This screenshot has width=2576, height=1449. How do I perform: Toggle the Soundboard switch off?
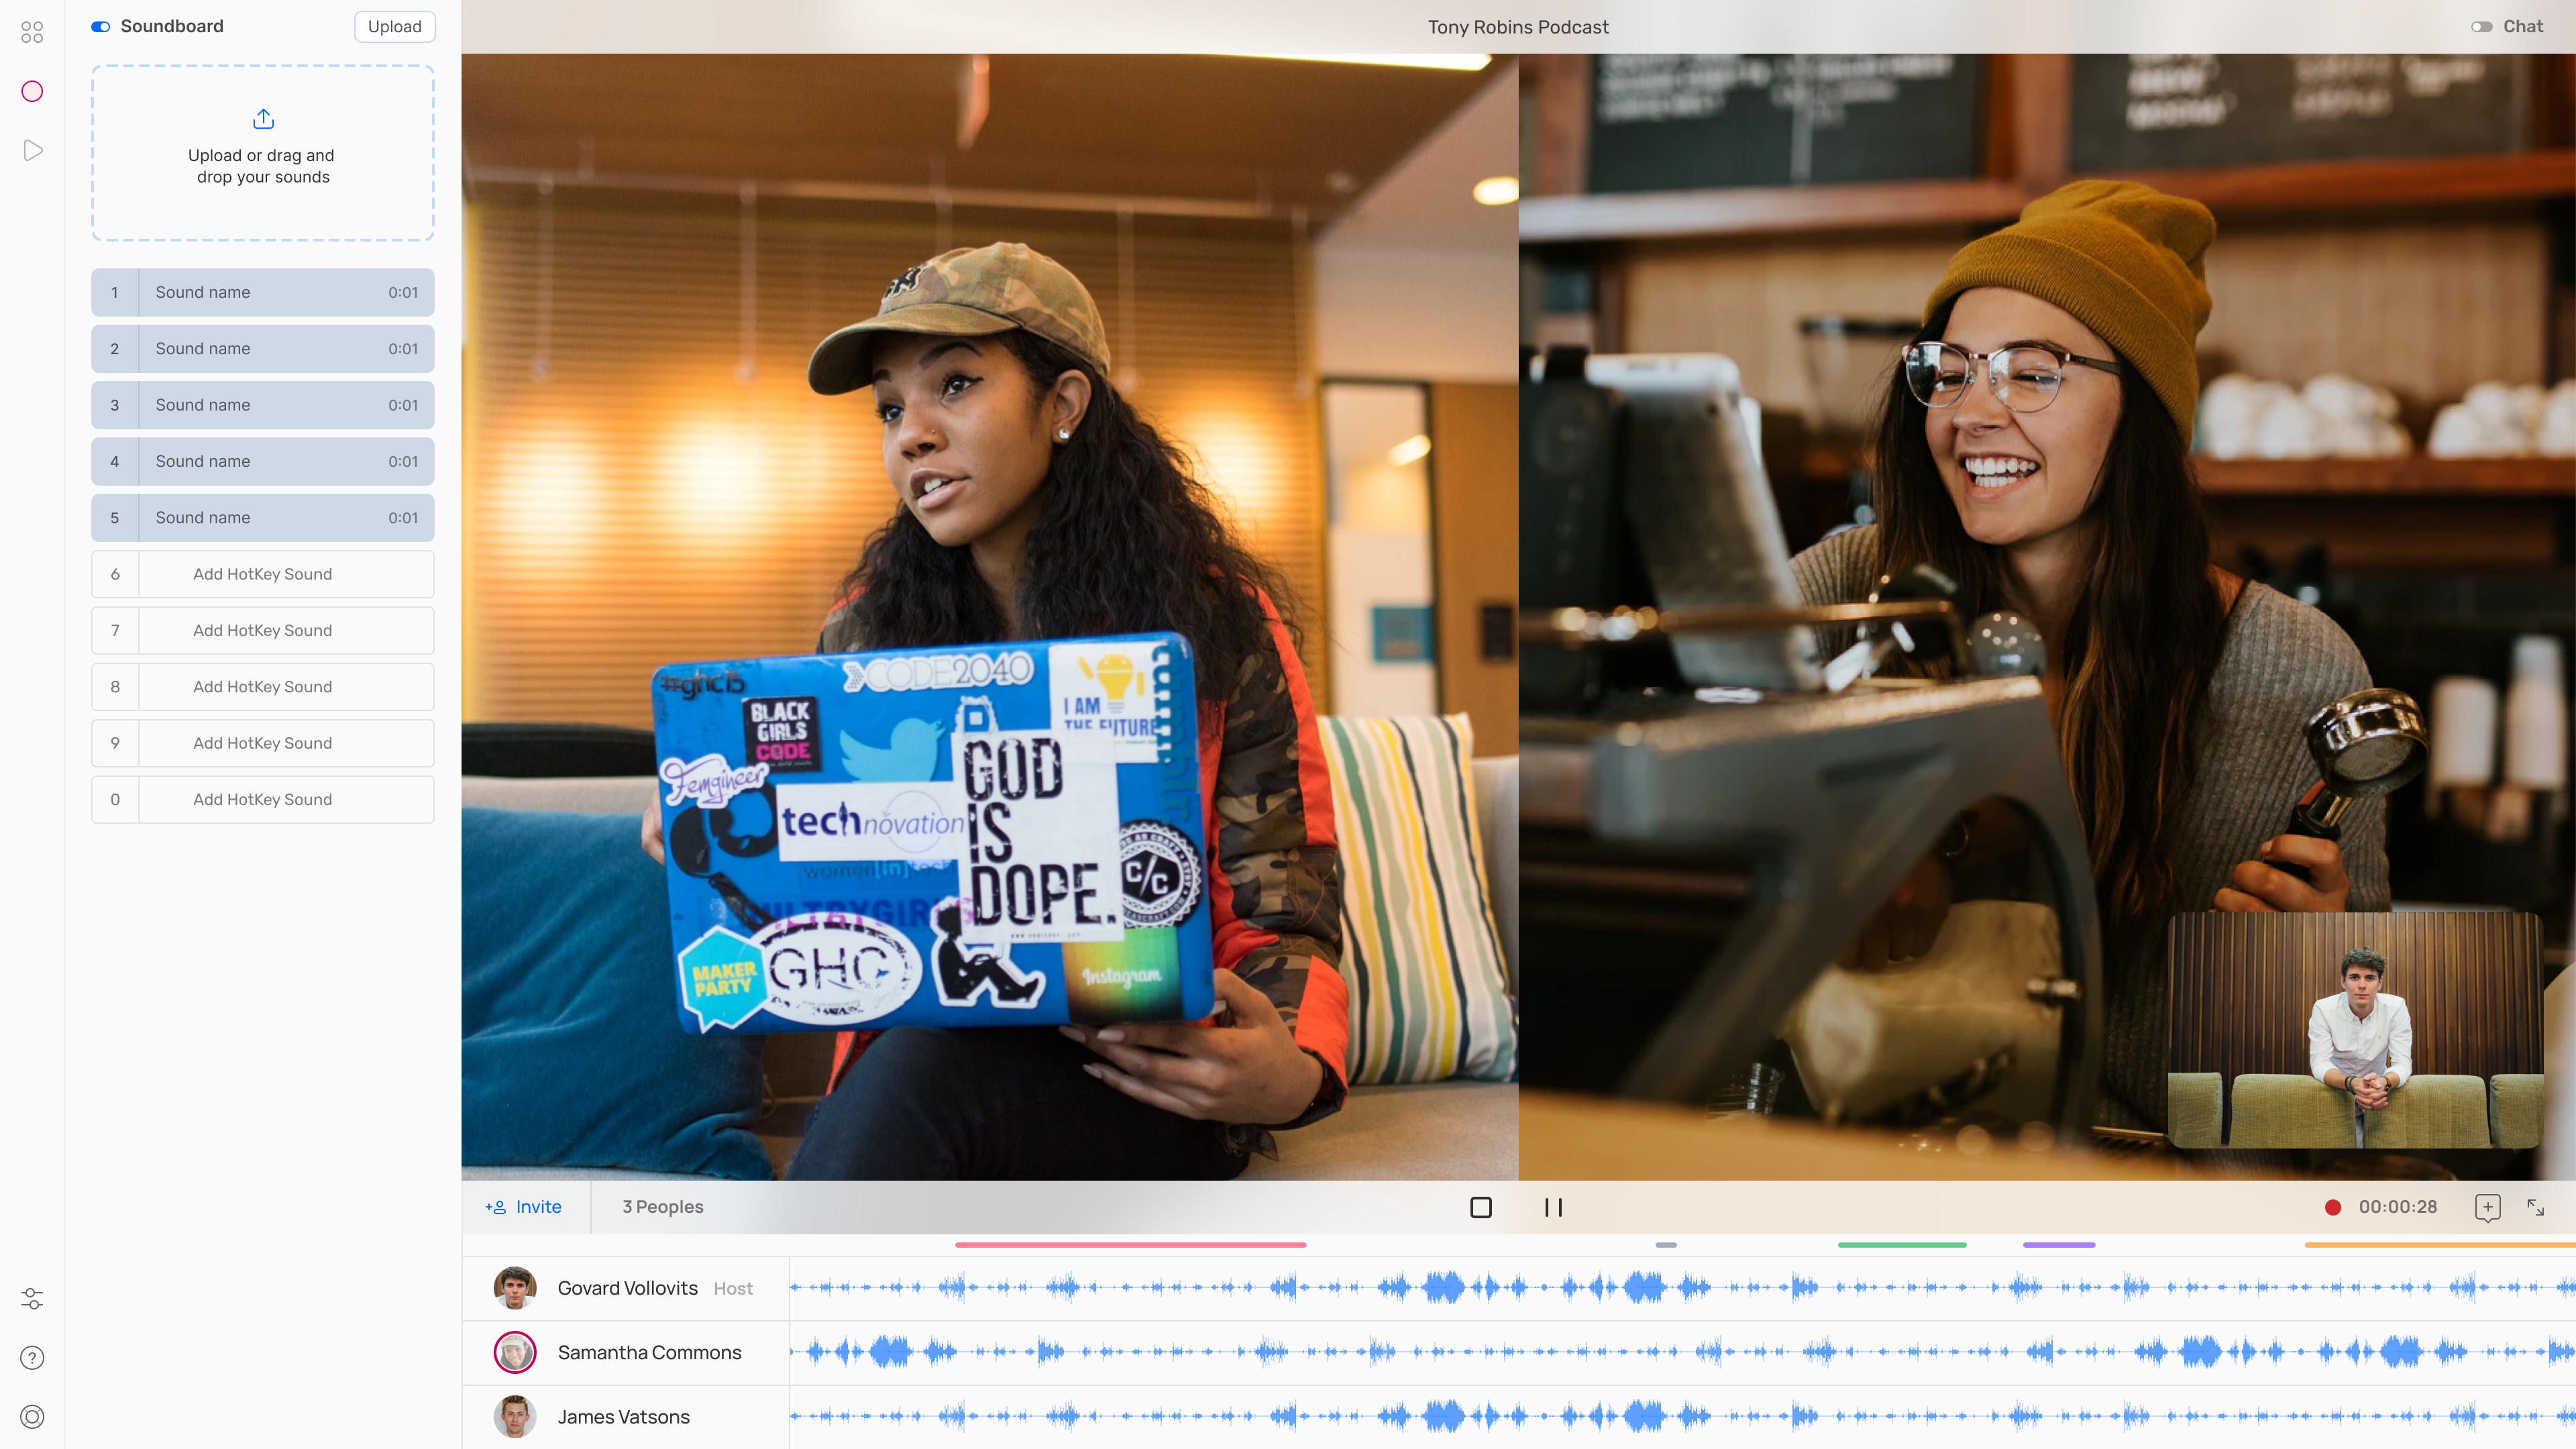pos(101,27)
